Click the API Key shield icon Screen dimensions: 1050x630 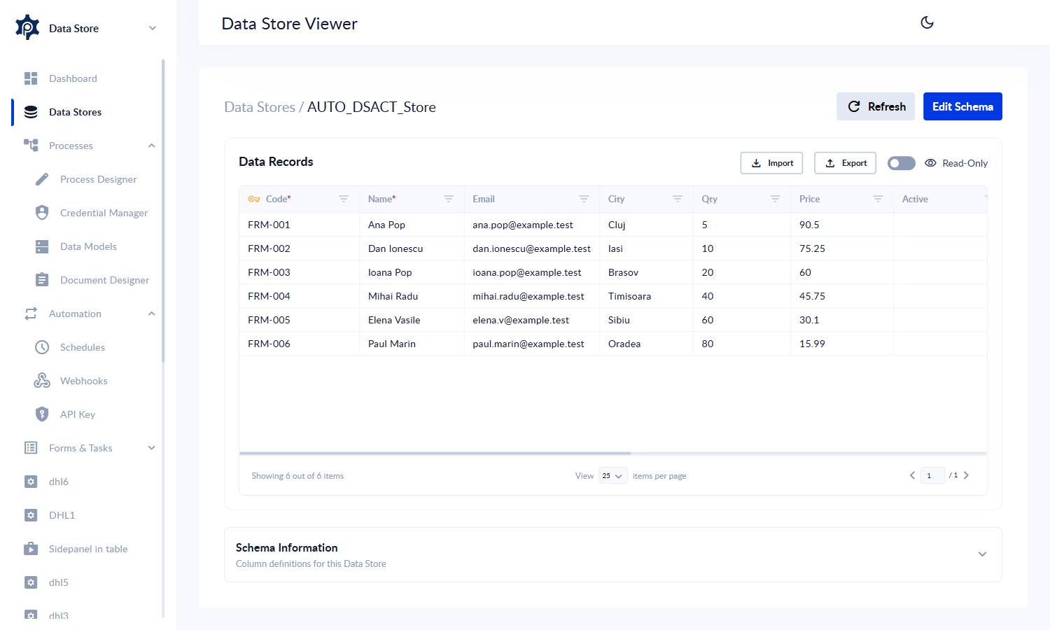click(42, 414)
